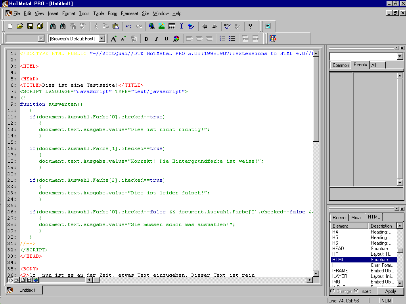Select the Insert radio button
Screen dimensions: 406x304
click(x=356, y=291)
